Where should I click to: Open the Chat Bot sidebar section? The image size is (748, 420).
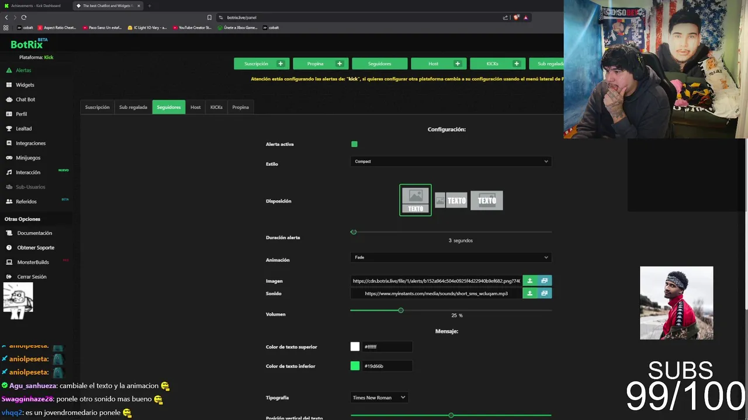coord(25,99)
